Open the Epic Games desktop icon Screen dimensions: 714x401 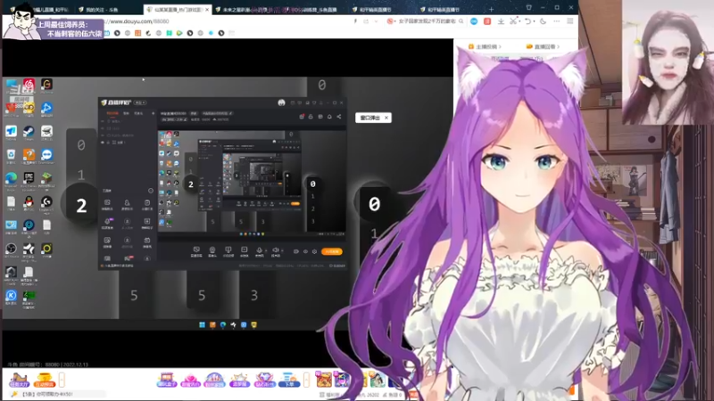(x=29, y=178)
